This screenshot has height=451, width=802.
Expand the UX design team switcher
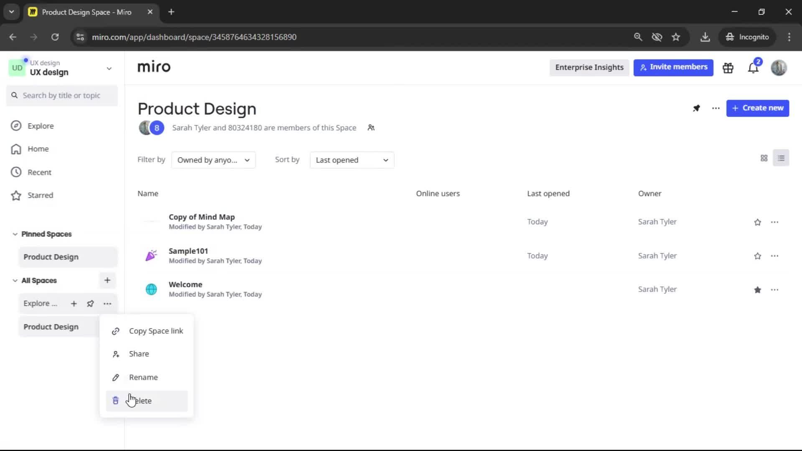coord(109,68)
